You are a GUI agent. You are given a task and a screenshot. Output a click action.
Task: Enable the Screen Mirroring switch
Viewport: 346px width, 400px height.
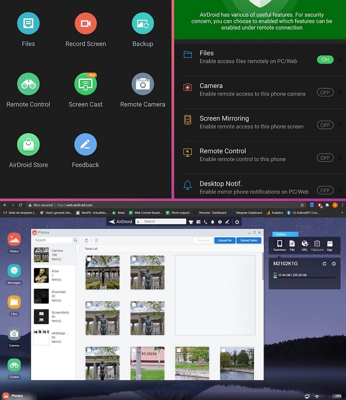click(x=325, y=125)
